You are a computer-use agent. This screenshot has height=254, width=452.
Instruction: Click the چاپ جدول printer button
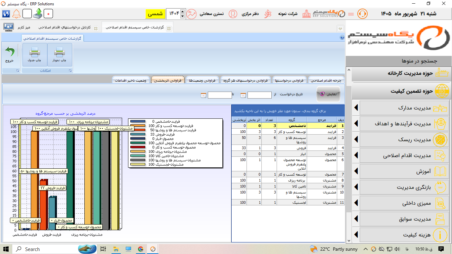(x=35, y=55)
